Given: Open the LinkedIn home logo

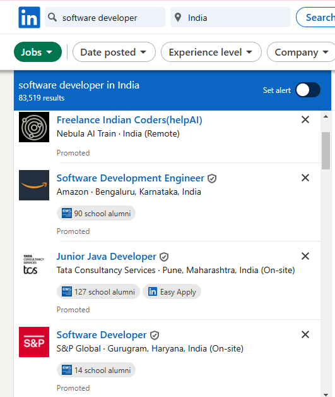Looking at the screenshot, I should 29,18.
